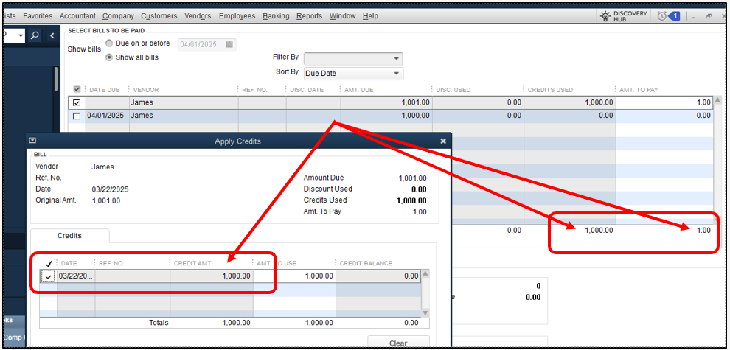Screen dimensions: 730x350
Task: Click credit balance 0.00 cell
Action: 378,276
